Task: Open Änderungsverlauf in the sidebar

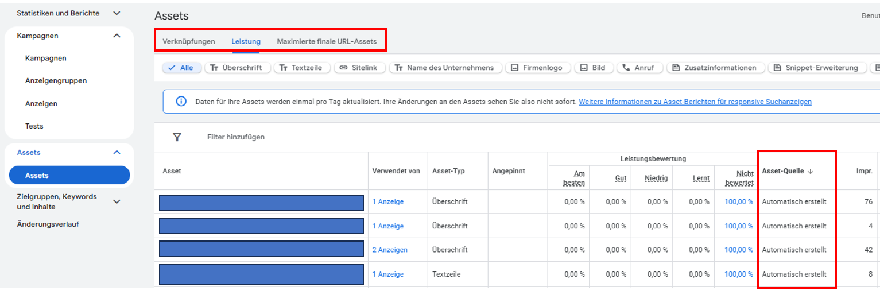Action: pyautogui.click(x=48, y=224)
